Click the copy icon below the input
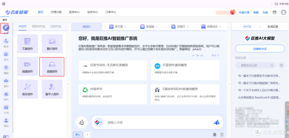289x138 pixels. point(215,135)
